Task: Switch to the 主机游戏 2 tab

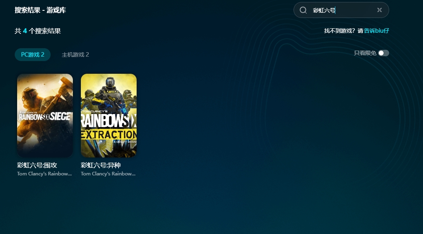Action: [x=75, y=55]
